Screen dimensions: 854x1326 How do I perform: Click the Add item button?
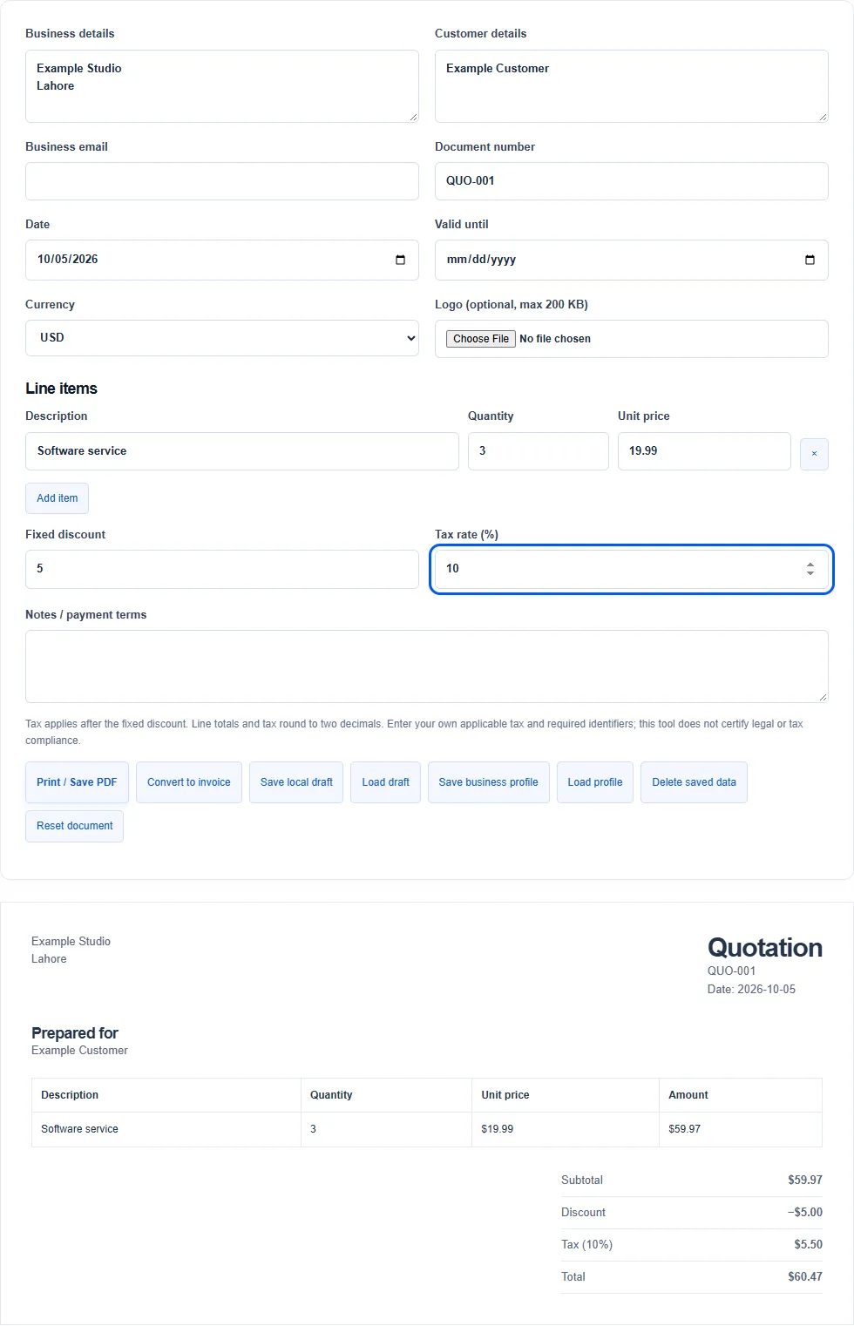(x=57, y=498)
